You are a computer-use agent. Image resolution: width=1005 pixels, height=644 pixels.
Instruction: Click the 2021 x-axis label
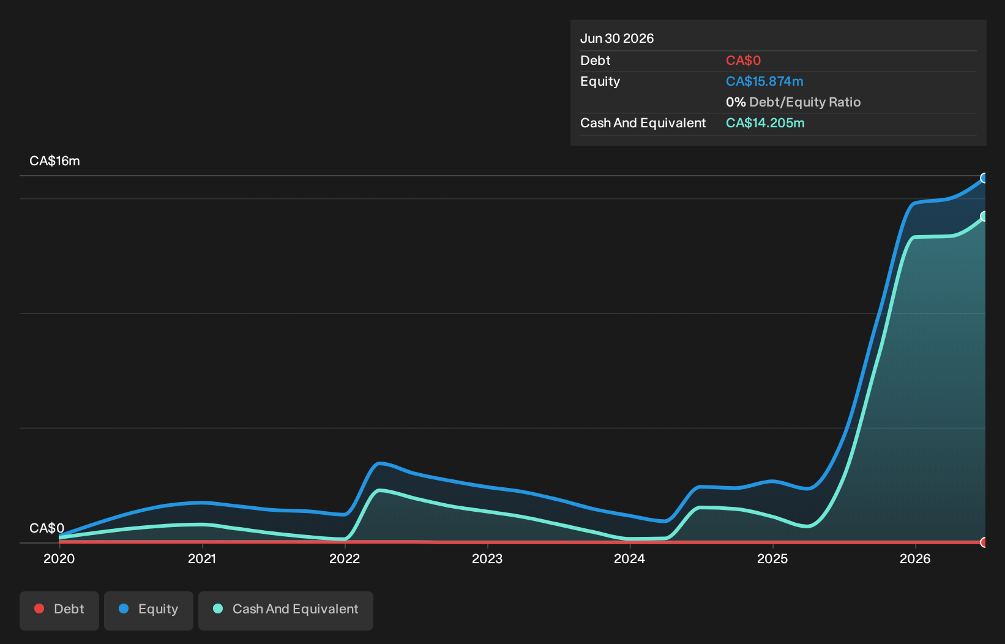coord(202,558)
